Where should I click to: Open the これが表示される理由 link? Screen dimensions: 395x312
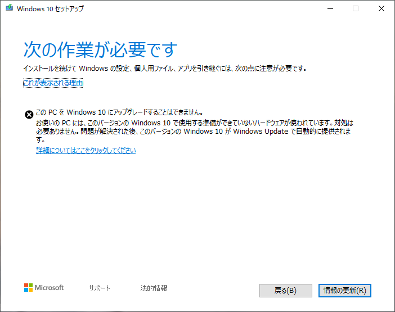coord(53,83)
